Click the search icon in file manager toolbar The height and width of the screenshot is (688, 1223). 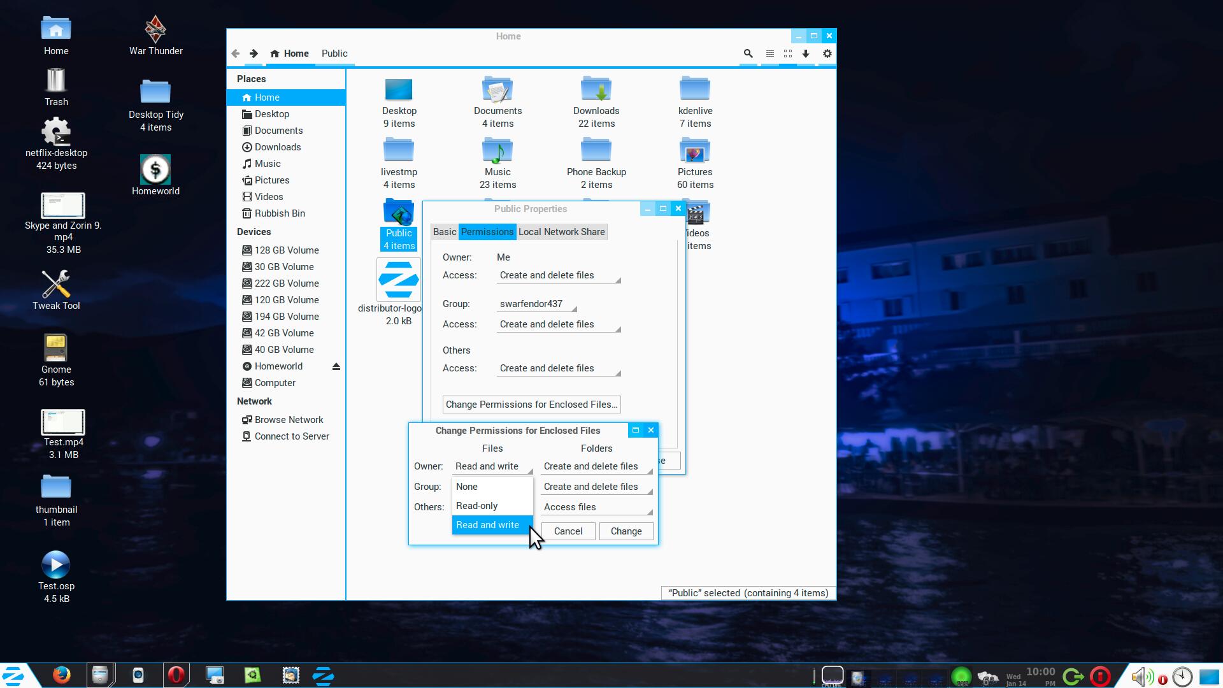coord(748,54)
